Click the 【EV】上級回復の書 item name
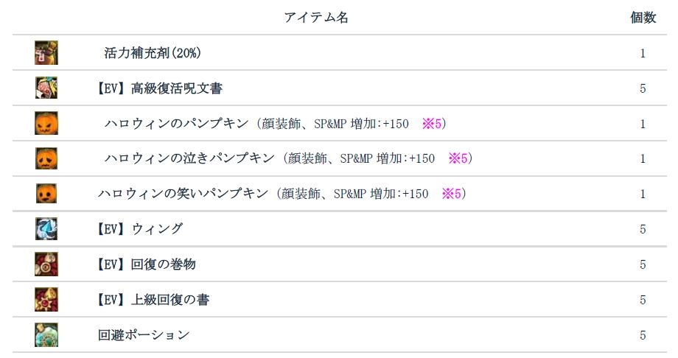 pos(153,300)
